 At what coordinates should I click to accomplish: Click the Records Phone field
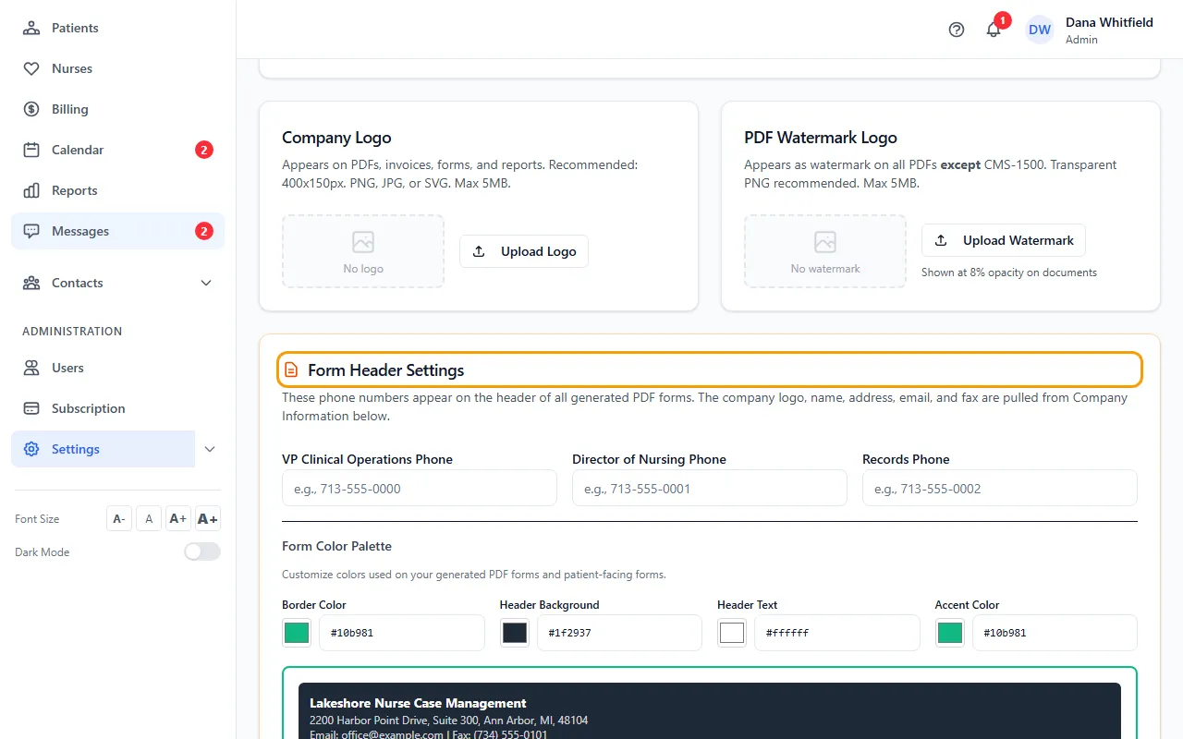tap(1000, 488)
